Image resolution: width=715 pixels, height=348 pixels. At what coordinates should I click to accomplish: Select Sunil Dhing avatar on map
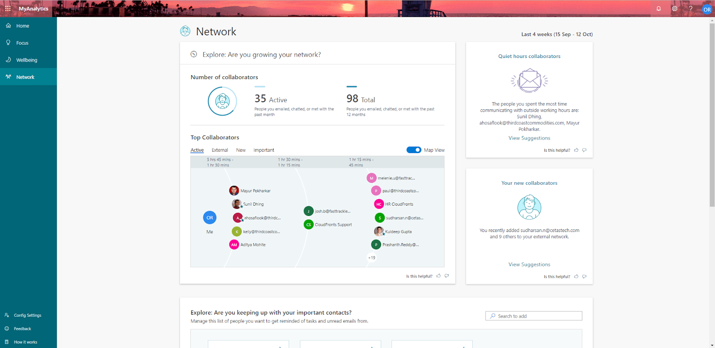236,204
